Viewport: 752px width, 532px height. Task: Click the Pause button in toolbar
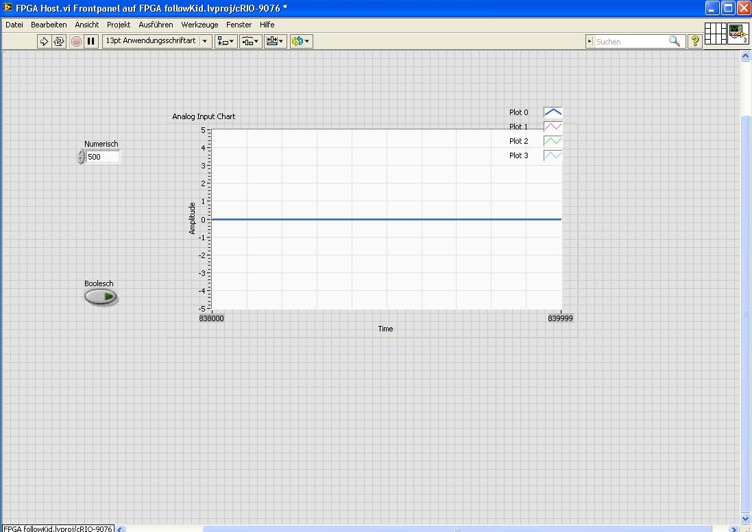click(90, 41)
